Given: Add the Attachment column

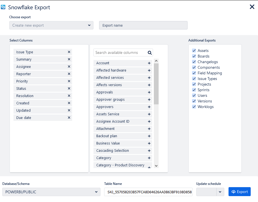Looking at the screenshot, I should [x=149, y=129].
